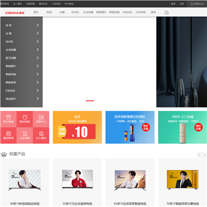Open the 50英寸 TV product thumbnail
207x207 pixels.
[25, 180]
